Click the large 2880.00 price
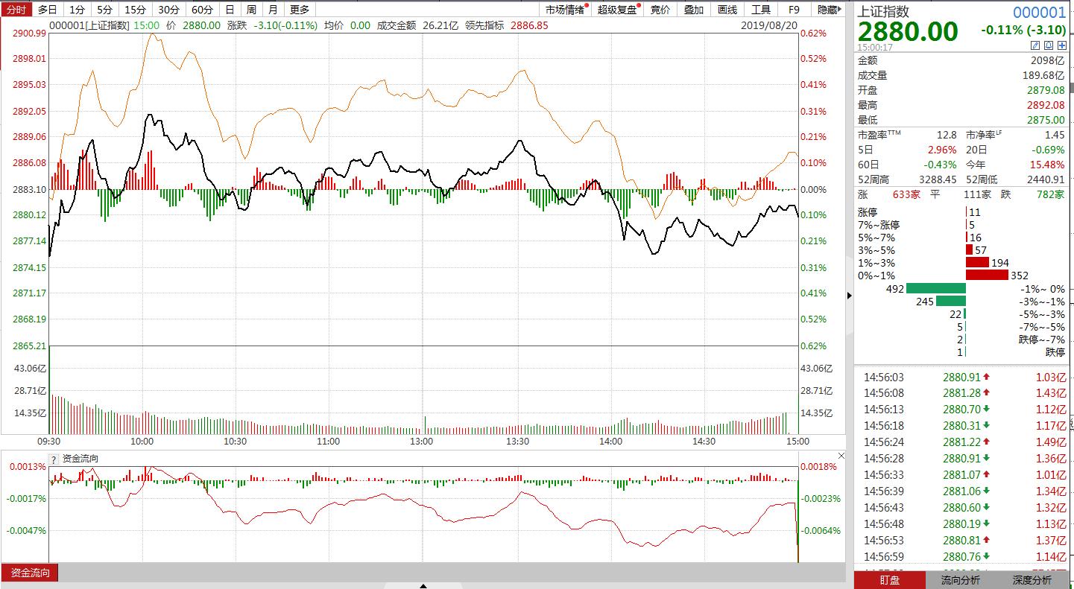1074x589 pixels. pos(907,32)
